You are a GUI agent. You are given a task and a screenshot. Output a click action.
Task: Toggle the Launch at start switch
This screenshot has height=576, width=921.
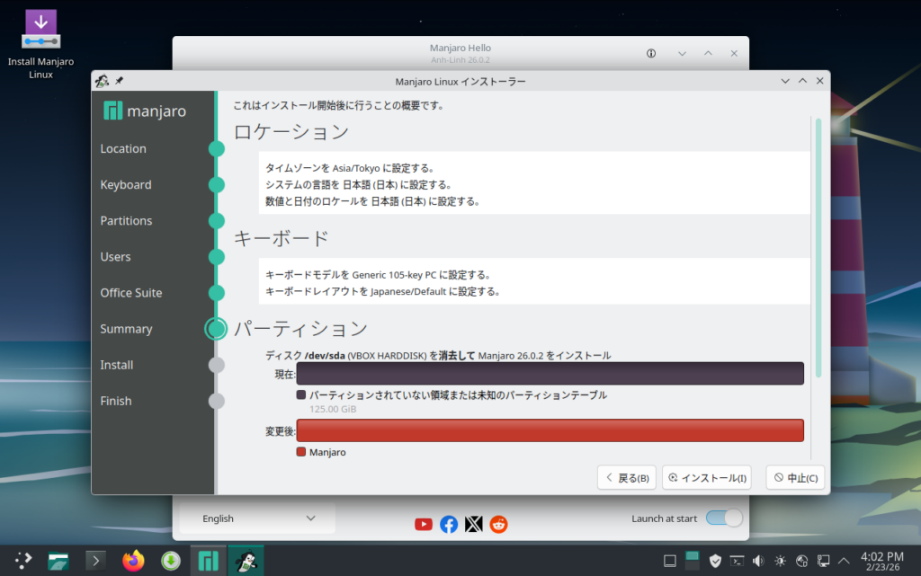724,518
